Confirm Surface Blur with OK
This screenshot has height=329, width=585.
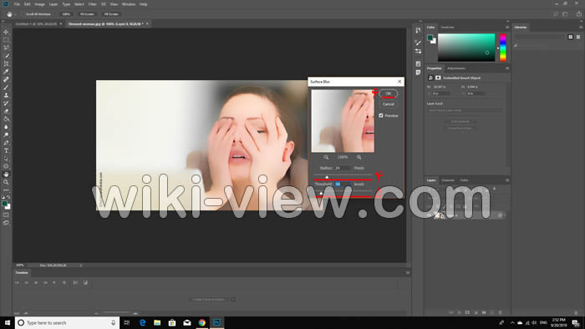point(389,94)
